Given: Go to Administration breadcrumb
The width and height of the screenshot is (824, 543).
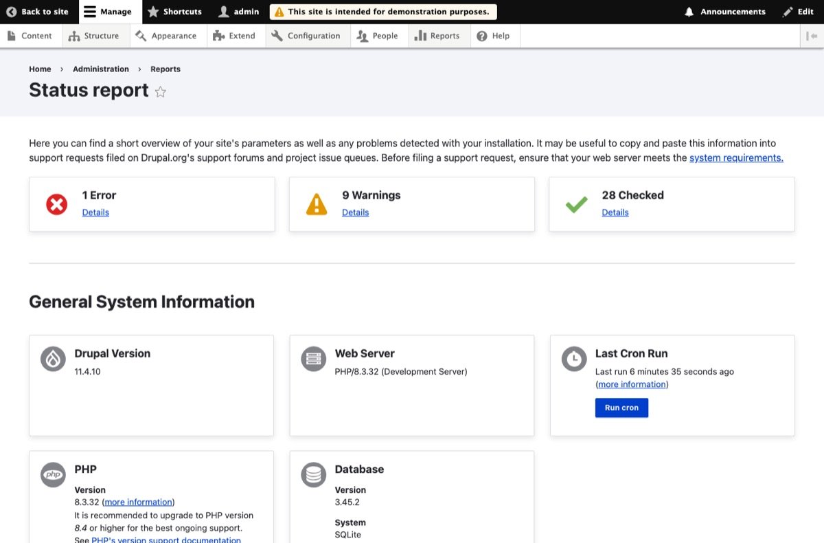Looking at the screenshot, I should point(101,69).
